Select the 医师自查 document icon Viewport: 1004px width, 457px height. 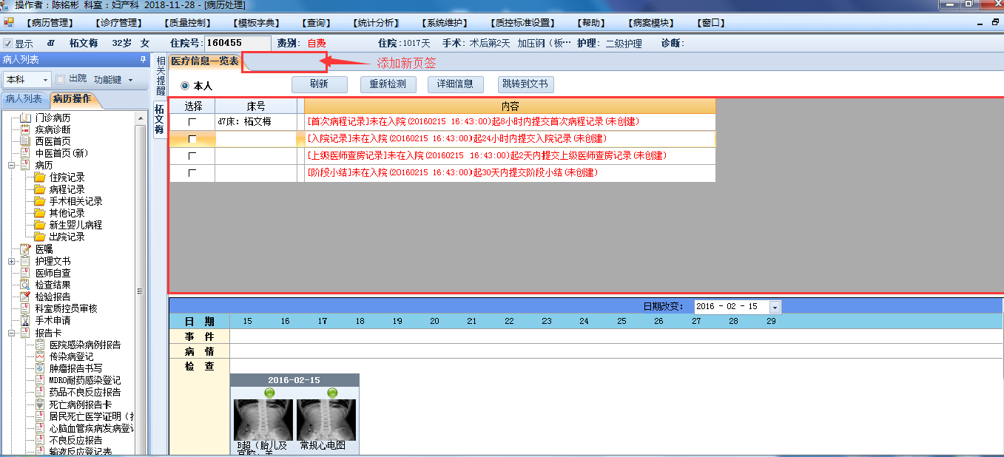click(25, 273)
